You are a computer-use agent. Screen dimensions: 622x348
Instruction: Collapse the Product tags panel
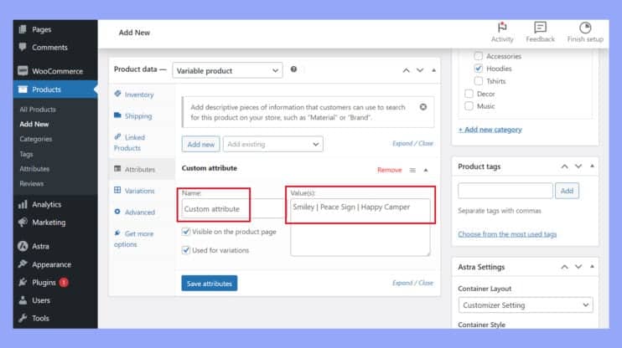click(x=592, y=166)
